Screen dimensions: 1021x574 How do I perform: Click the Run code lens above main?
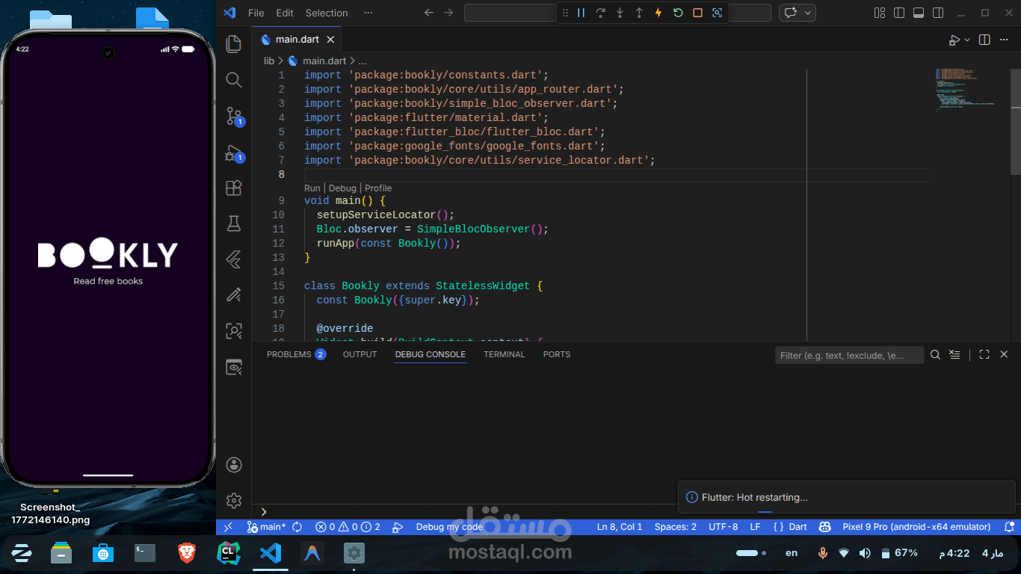point(312,188)
